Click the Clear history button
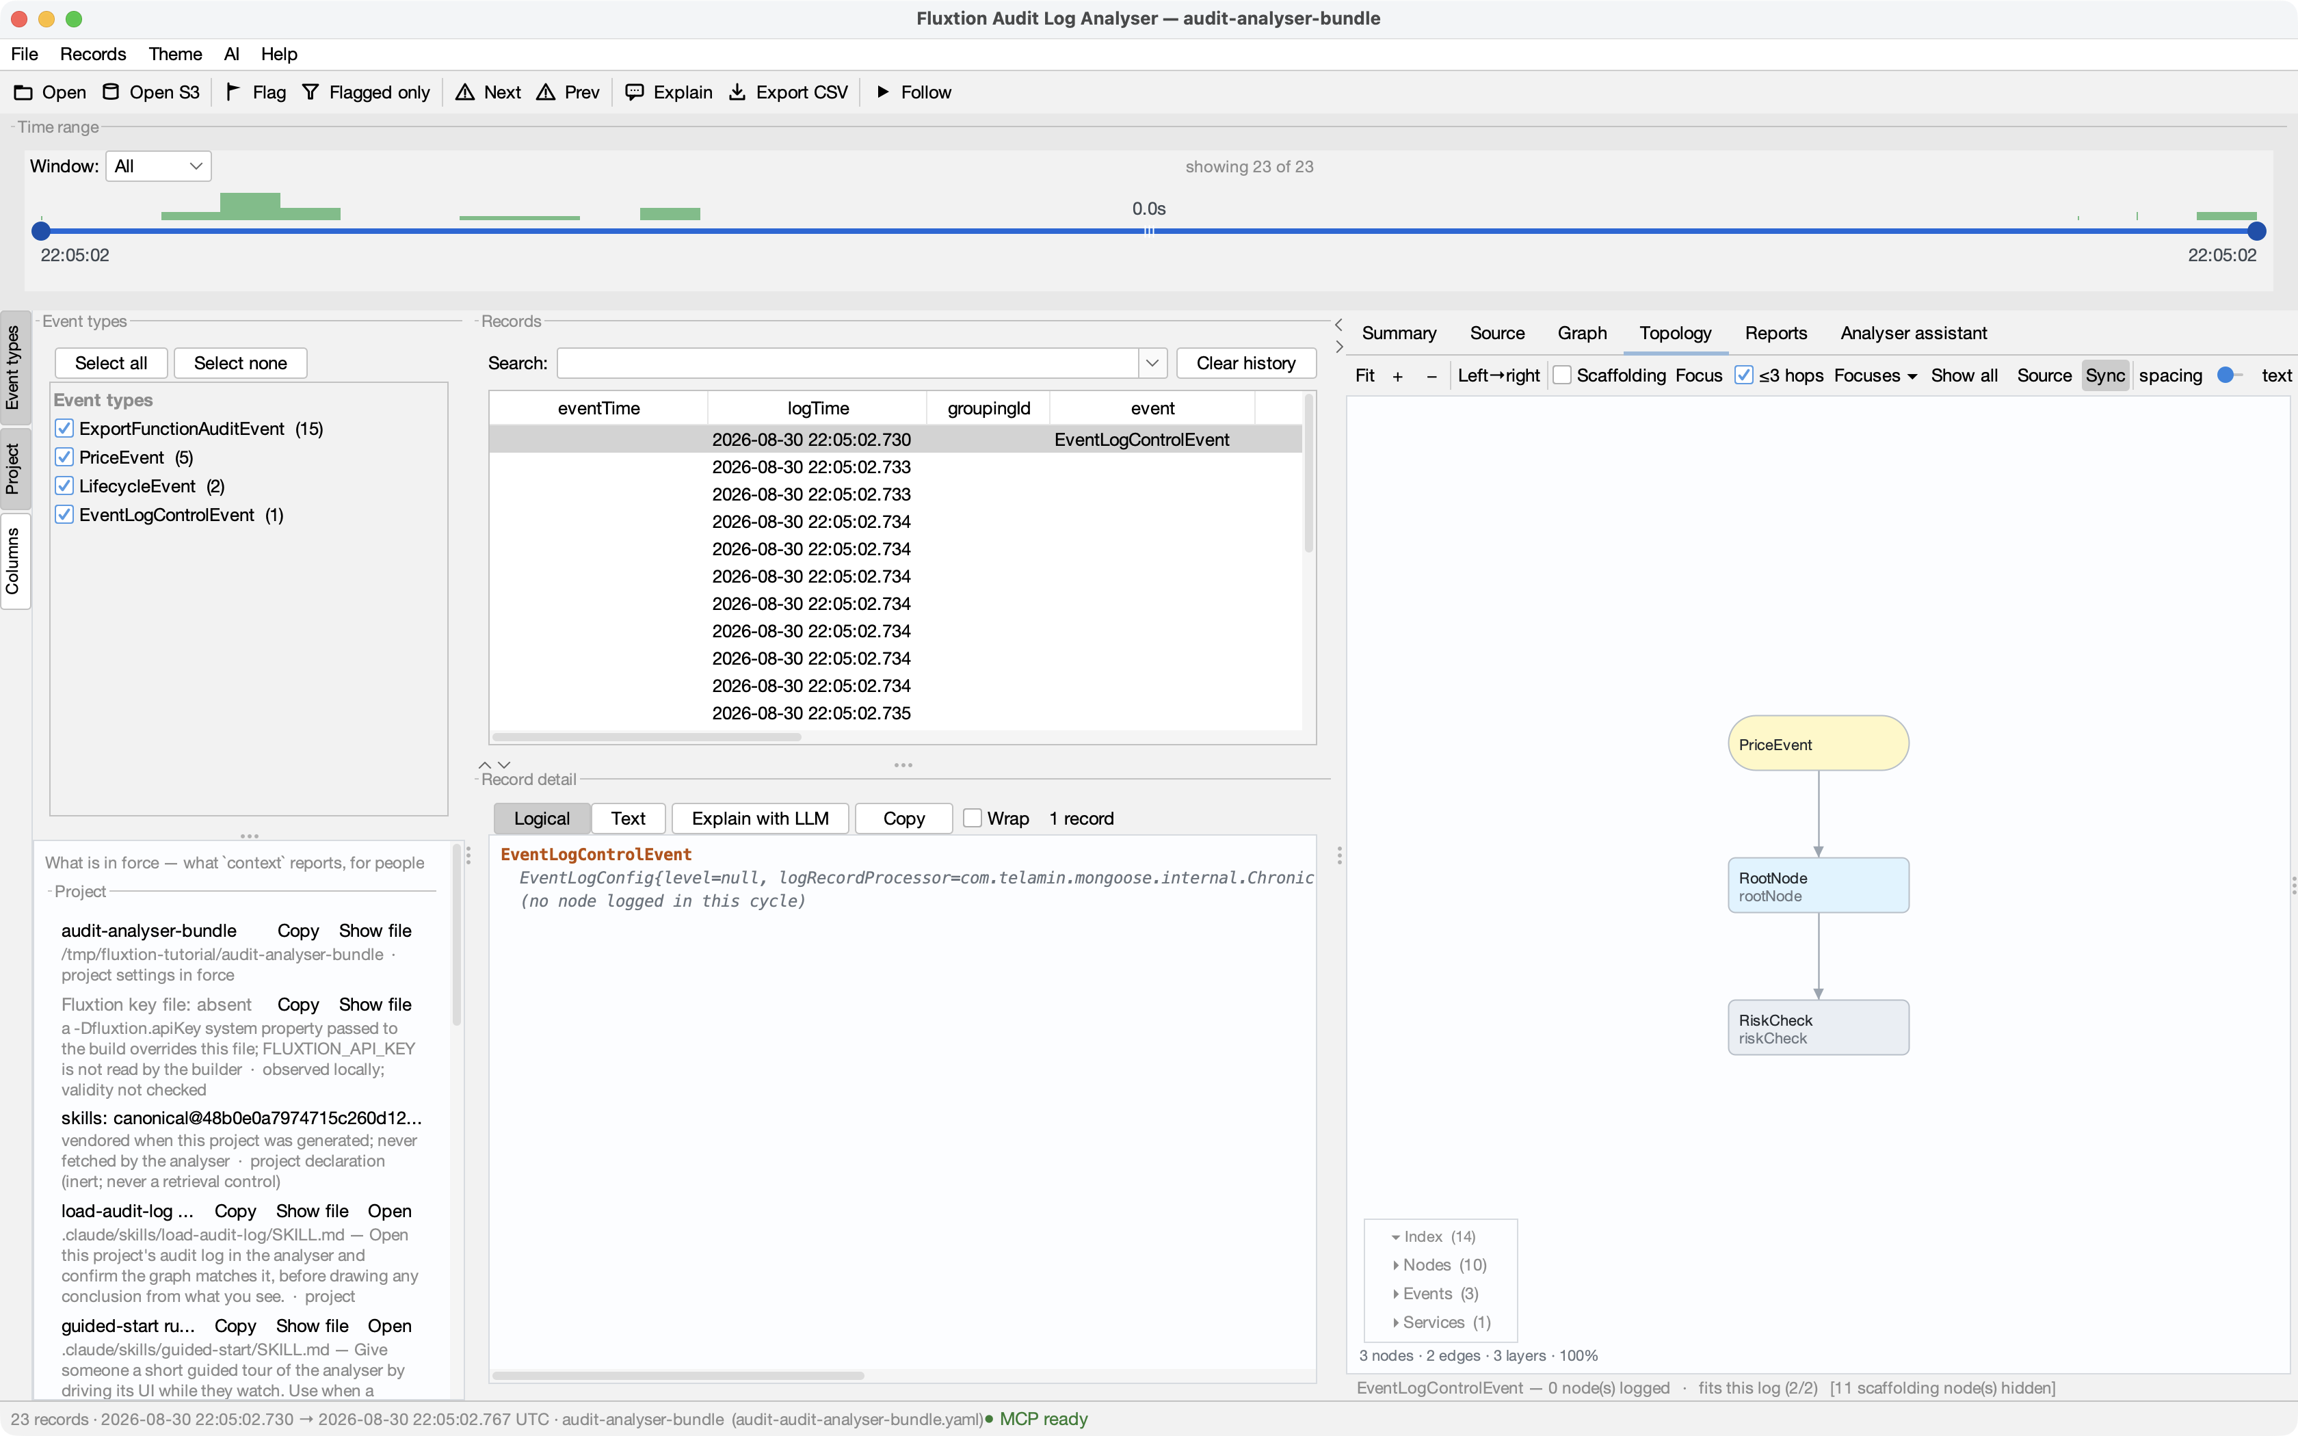The image size is (2298, 1436). coord(1246,363)
